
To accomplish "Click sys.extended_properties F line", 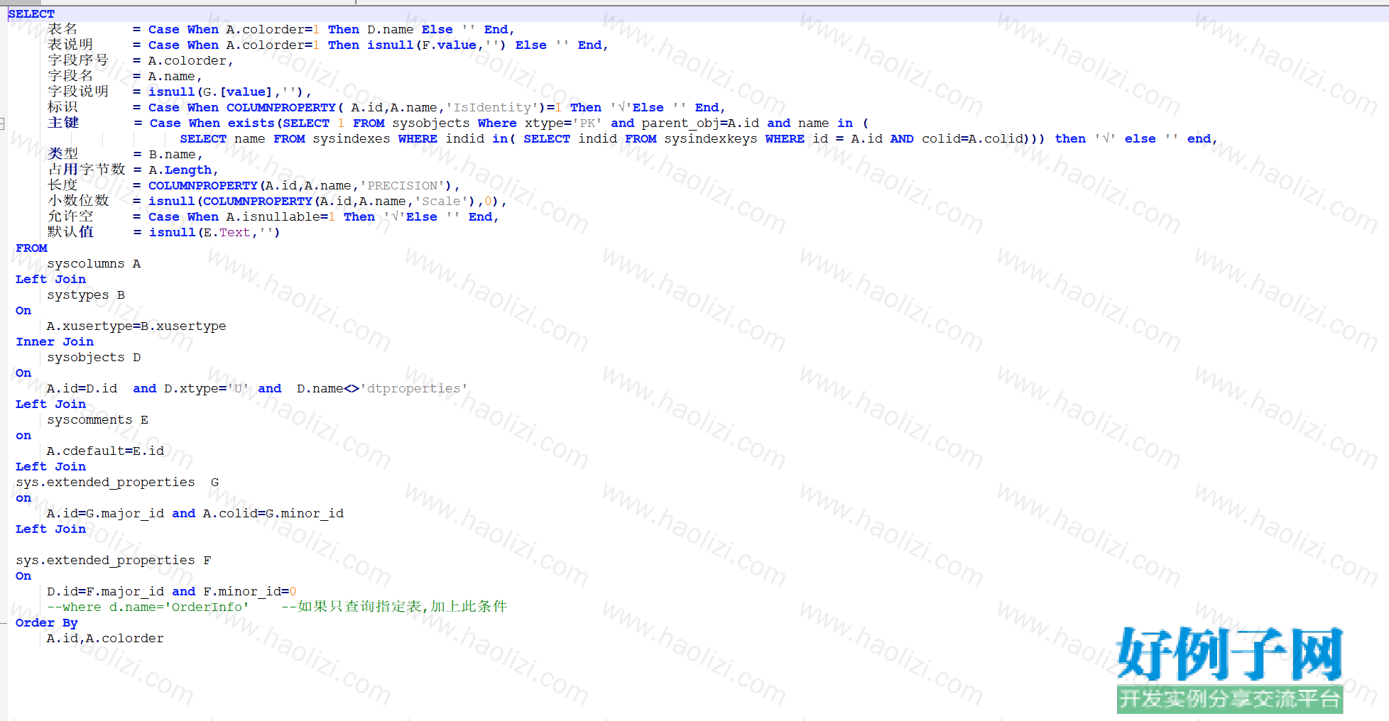I will 114,560.
